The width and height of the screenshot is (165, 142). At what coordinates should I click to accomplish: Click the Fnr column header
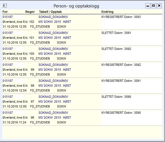tap(5, 12)
